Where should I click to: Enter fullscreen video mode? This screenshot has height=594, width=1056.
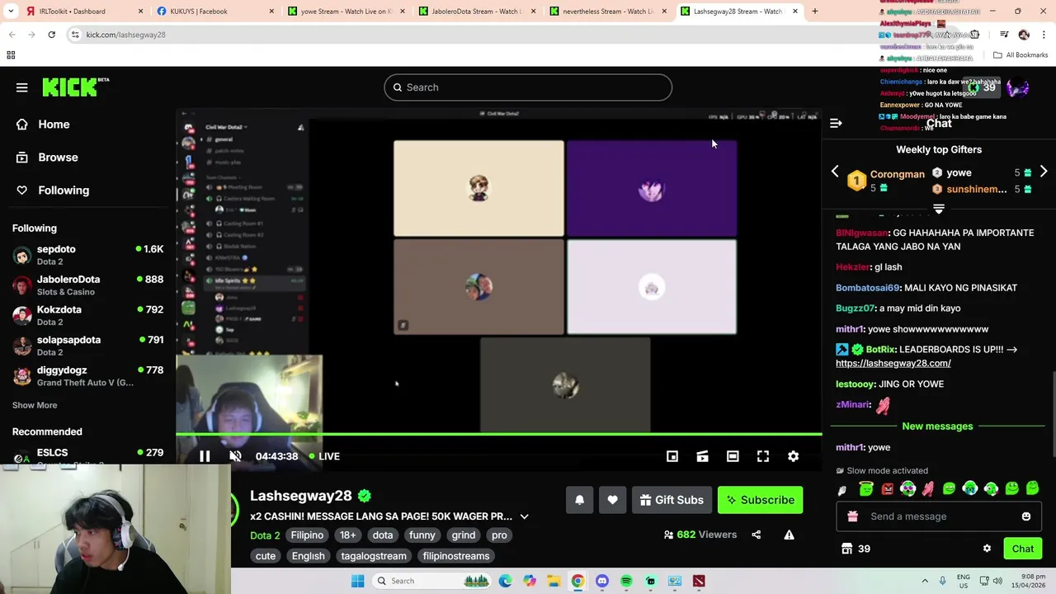pyautogui.click(x=763, y=456)
